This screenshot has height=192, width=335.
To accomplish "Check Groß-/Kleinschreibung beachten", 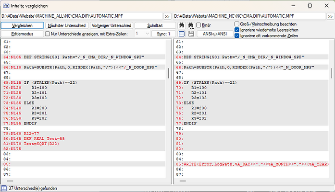I will tap(237, 24).
